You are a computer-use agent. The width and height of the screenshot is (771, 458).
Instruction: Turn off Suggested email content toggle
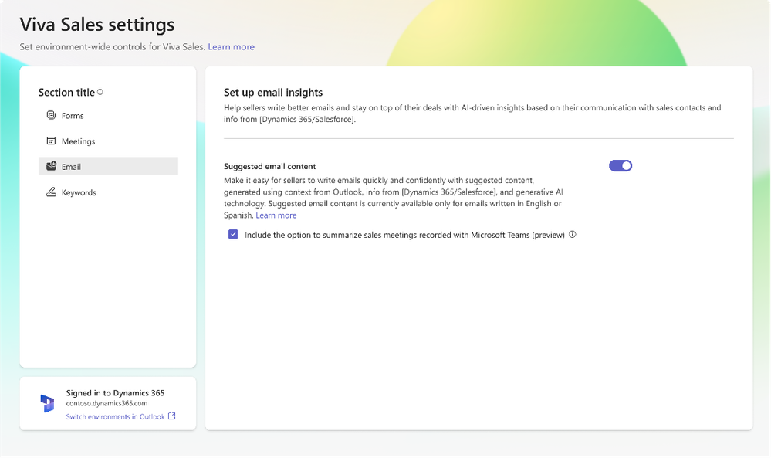(x=621, y=166)
